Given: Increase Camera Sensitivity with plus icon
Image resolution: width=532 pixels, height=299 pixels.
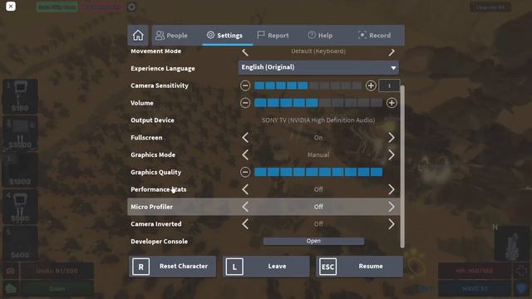Looking at the screenshot, I should 371,86.
